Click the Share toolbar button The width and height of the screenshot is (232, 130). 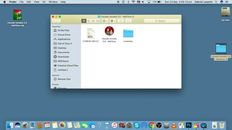(121, 21)
